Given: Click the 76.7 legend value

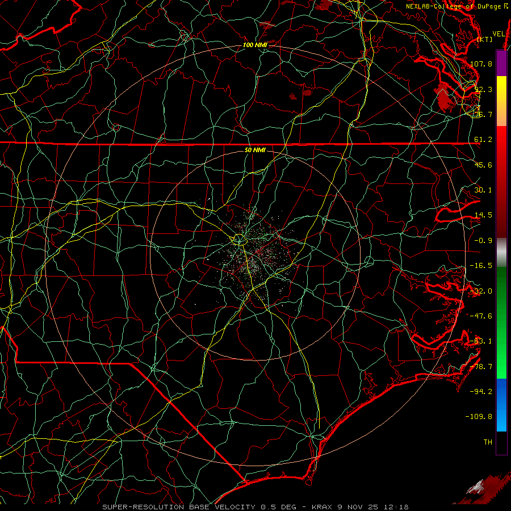Looking at the screenshot, I should (483, 114).
